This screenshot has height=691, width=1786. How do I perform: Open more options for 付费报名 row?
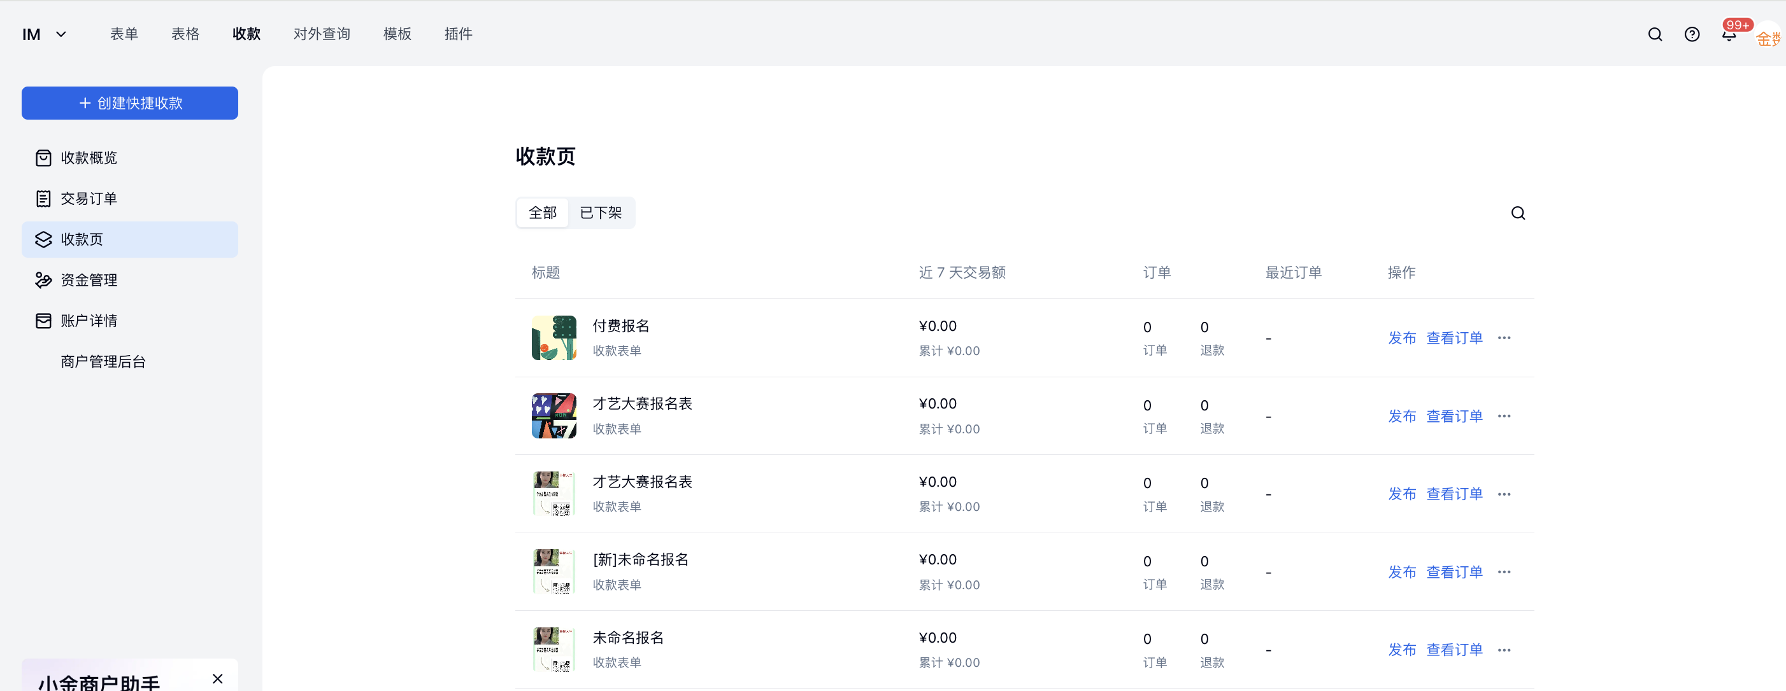tap(1504, 338)
